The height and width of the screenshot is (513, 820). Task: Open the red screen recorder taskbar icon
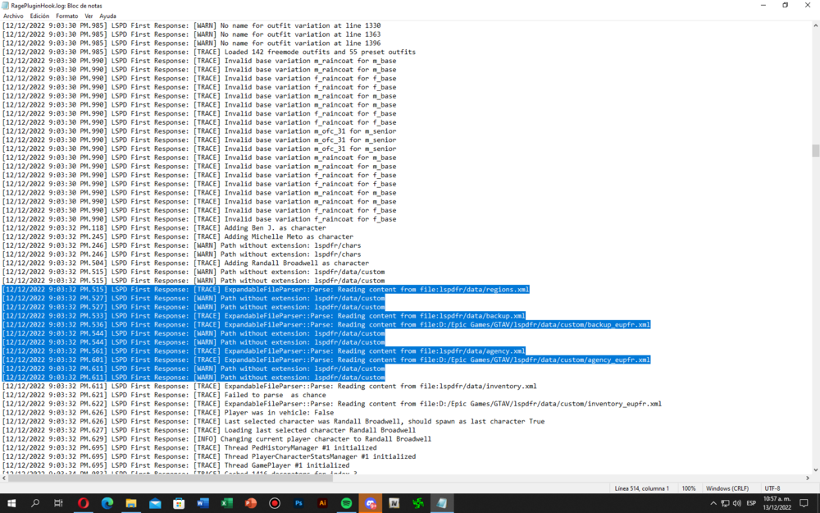(x=275, y=504)
